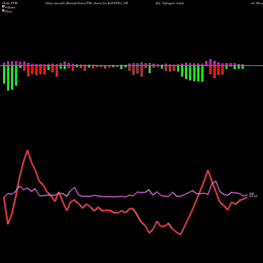Click the highest peak of the red price line
The width and height of the screenshot is (263, 263).
(x=27, y=150)
